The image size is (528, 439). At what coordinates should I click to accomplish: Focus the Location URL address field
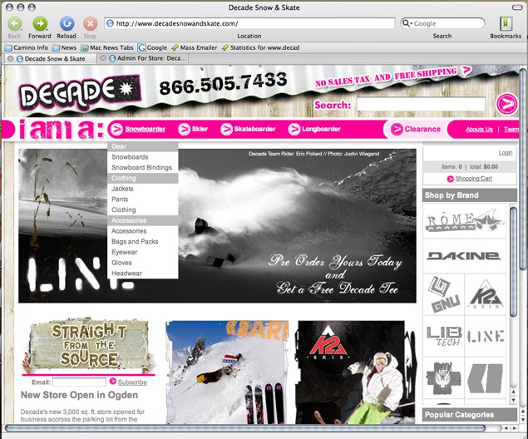tap(249, 23)
